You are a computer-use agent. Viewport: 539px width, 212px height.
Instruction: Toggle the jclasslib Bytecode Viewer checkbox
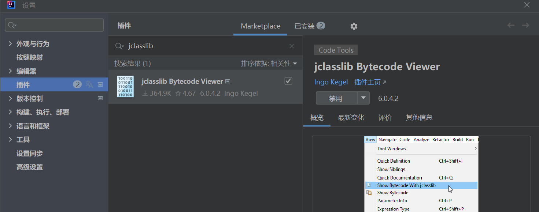pos(288,81)
